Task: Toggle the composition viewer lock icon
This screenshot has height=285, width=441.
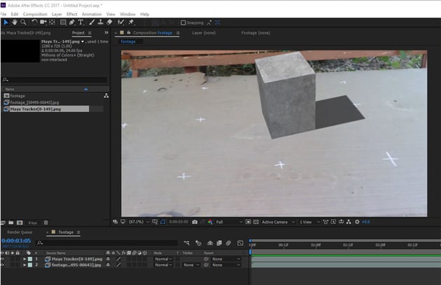Action: 129,33
